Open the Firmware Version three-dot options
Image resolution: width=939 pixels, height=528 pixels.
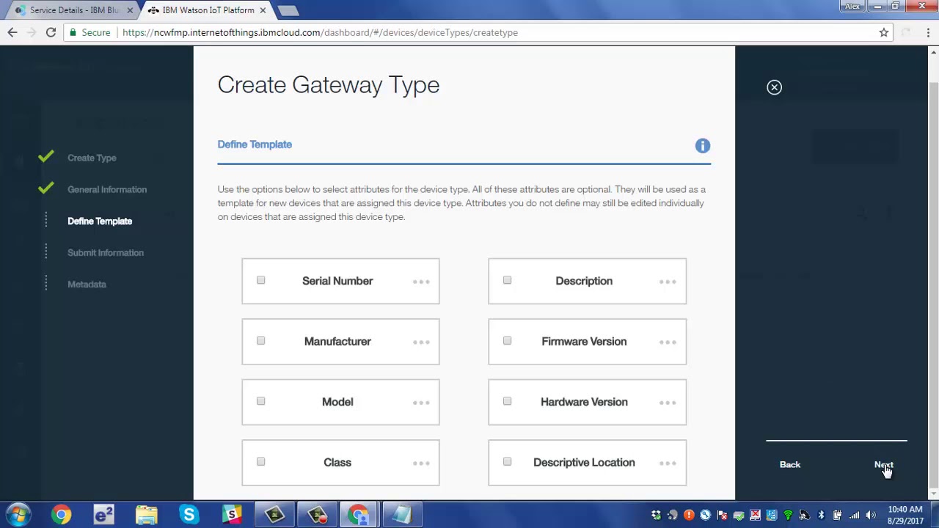coord(668,342)
